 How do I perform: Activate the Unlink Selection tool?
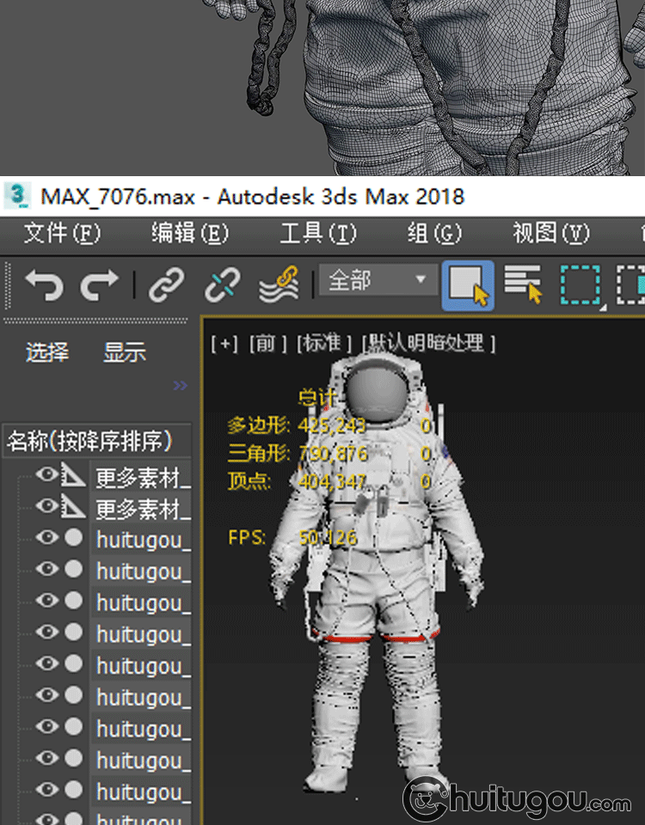[222, 284]
